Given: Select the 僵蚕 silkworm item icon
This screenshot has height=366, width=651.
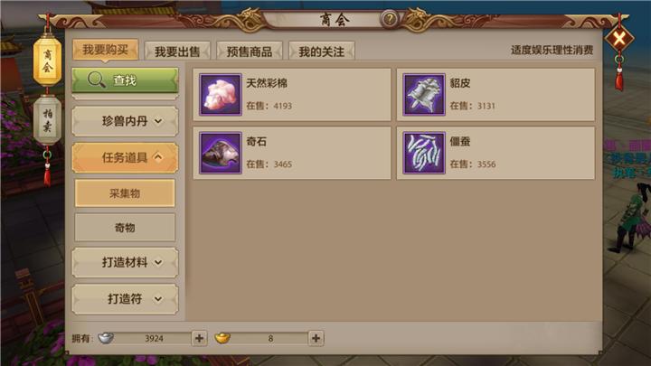Looking at the screenshot, I should 424,153.
